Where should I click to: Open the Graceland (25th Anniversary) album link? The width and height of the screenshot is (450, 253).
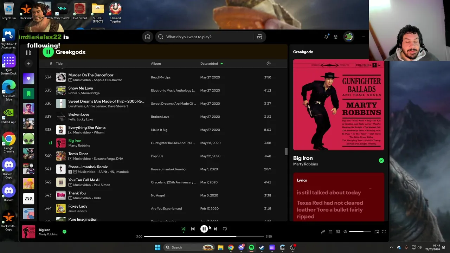(173, 182)
